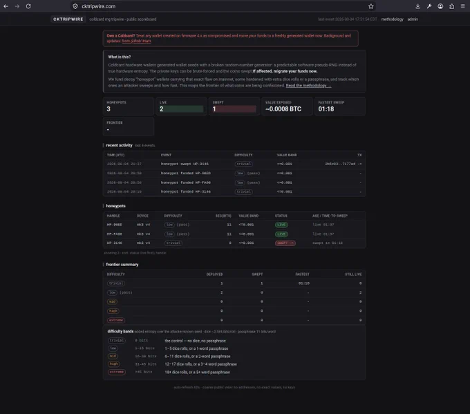Click extreme badge in frontier summary table
Screen dimensions: 470x414
(x=116, y=320)
